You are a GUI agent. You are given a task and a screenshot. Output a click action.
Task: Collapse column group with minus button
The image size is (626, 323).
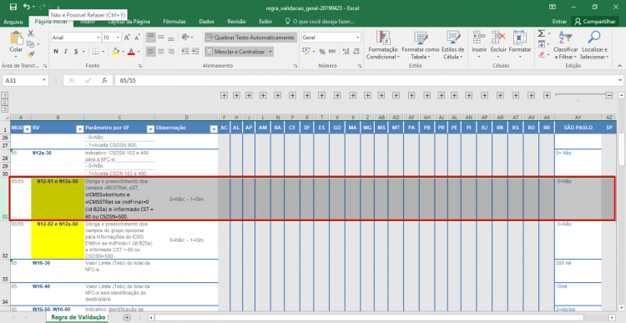pyautogui.click(x=608, y=95)
